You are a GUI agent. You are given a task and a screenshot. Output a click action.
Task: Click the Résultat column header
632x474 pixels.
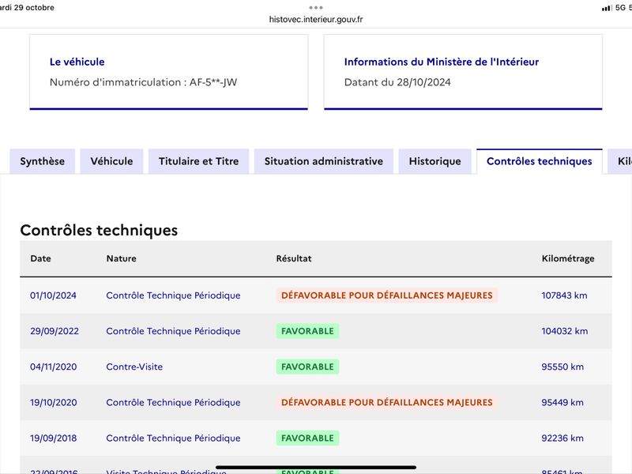pyautogui.click(x=294, y=258)
